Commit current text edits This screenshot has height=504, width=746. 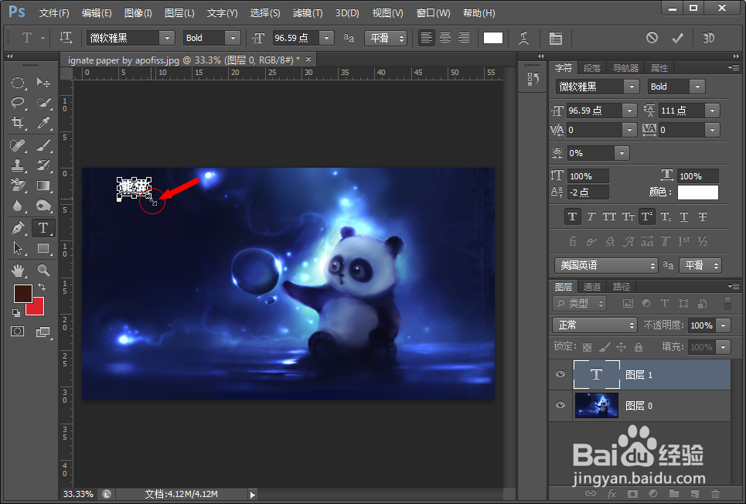(x=677, y=38)
